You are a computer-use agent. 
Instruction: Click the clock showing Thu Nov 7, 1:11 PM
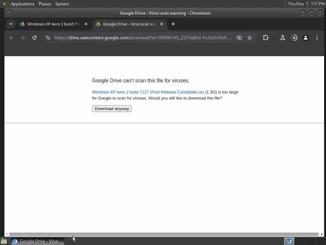pyautogui.click(x=306, y=4)
